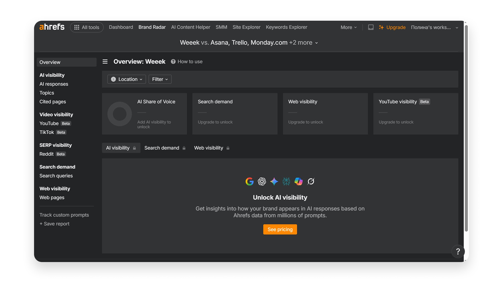This screenshot has height=283, width=503.
Task: Click the Copilot logo icon
Action: 298,181
